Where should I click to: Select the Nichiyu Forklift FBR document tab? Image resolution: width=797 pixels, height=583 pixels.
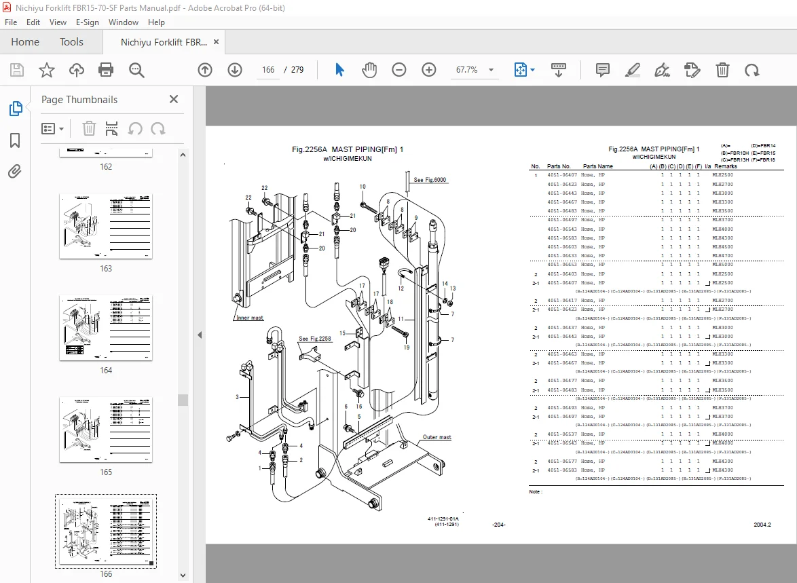[164, 42]
